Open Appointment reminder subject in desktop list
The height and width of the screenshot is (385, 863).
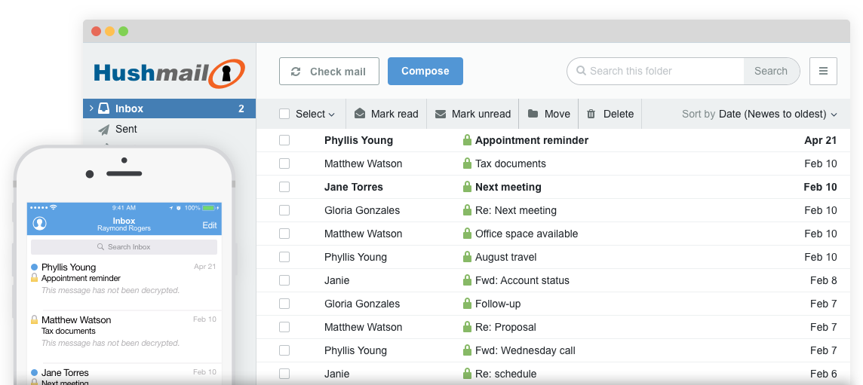[x=532, y=140]
